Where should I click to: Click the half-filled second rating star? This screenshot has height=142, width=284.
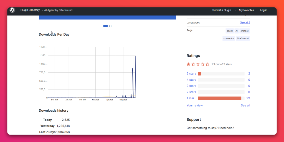click(x=193, y=64)
